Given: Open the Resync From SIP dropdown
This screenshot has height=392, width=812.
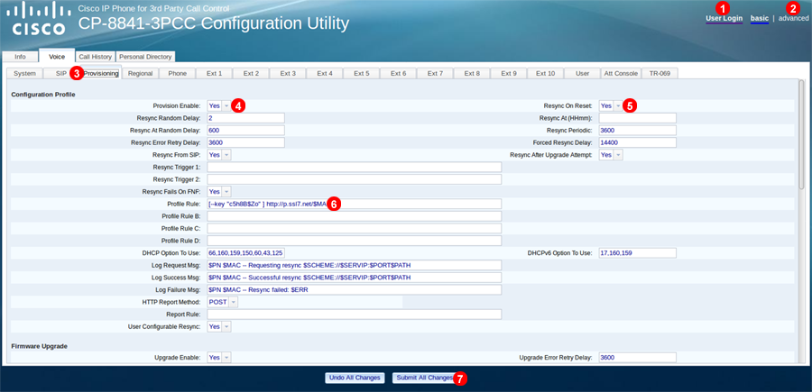Looking at the screenshot, I should click(219, 155).
